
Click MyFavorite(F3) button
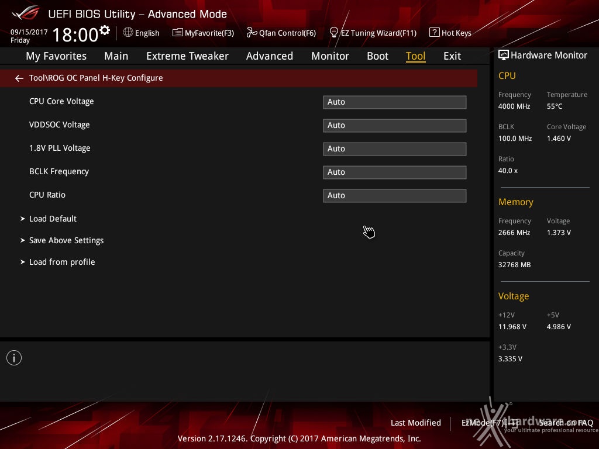(x=209, y=33)
